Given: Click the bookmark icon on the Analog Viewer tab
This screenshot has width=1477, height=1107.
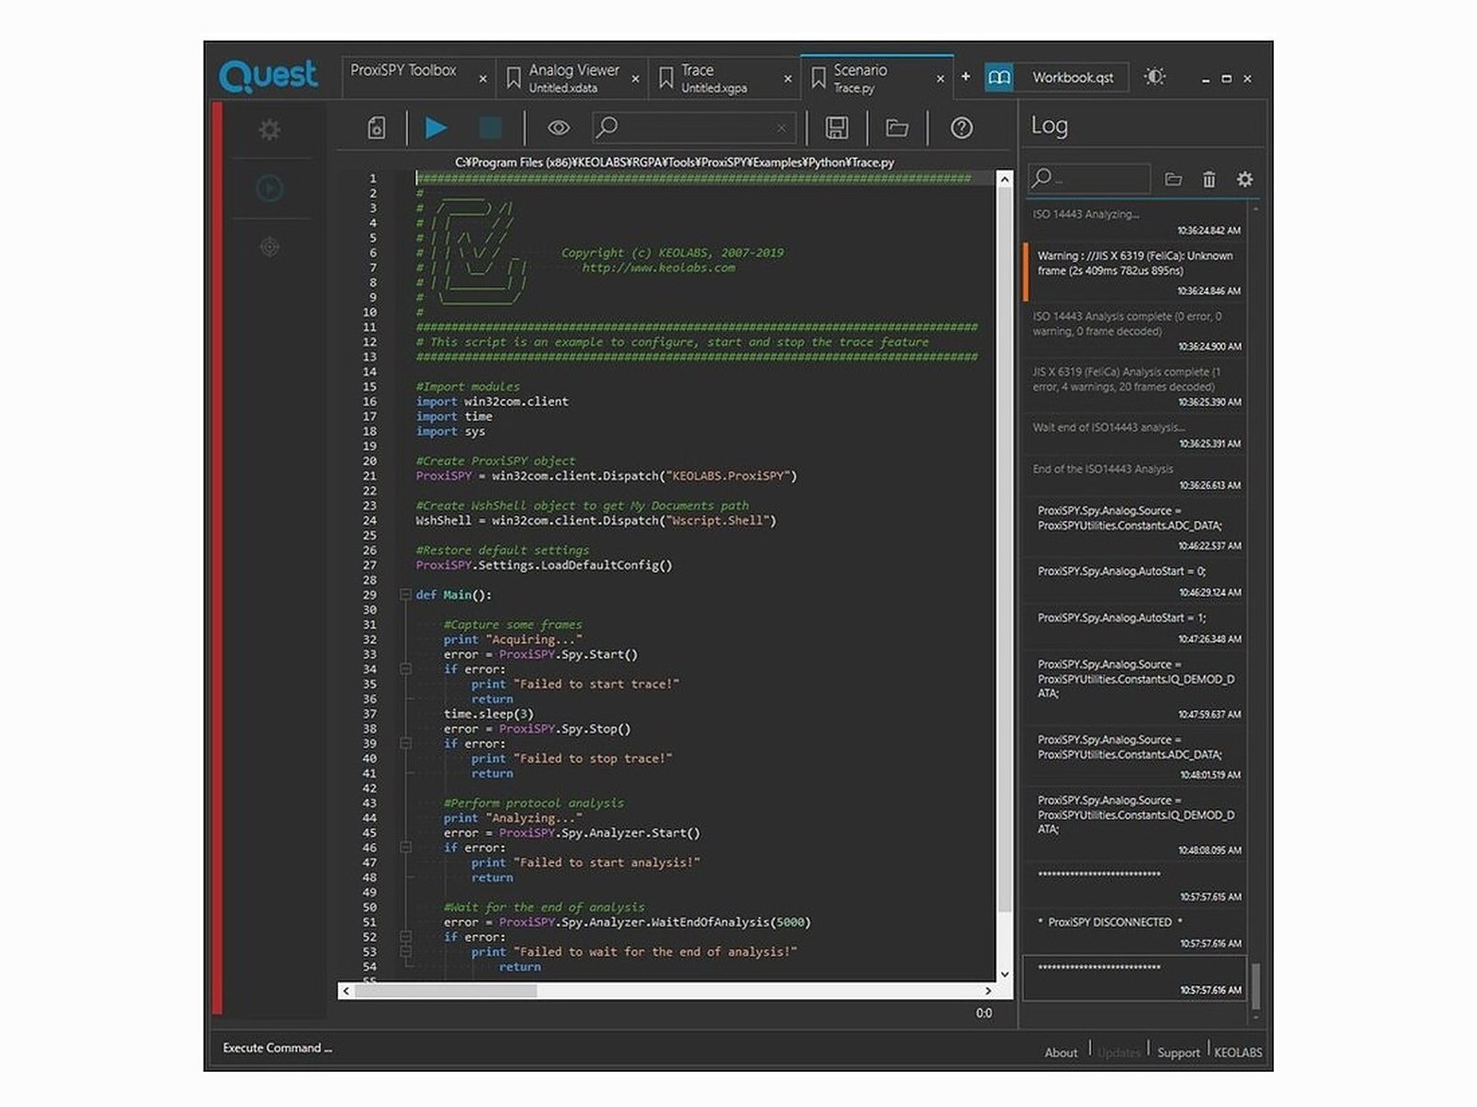Looking at the screenshot, I should point(513,79).
